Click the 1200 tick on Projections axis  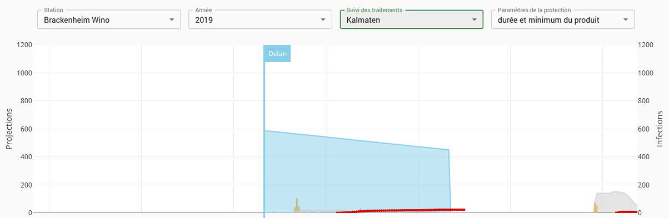point(24,45)
